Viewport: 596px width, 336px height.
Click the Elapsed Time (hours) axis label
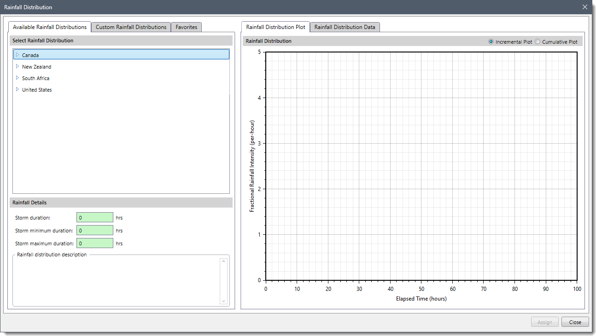point(421,299)
